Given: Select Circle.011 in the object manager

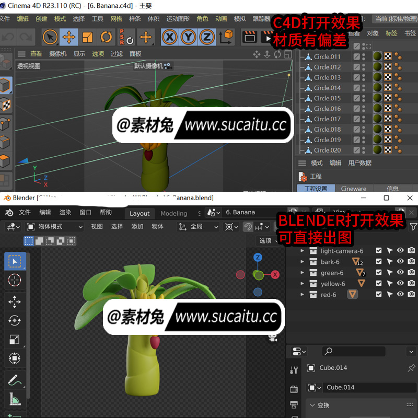Looking at the screenshot, I should point(327,57).
